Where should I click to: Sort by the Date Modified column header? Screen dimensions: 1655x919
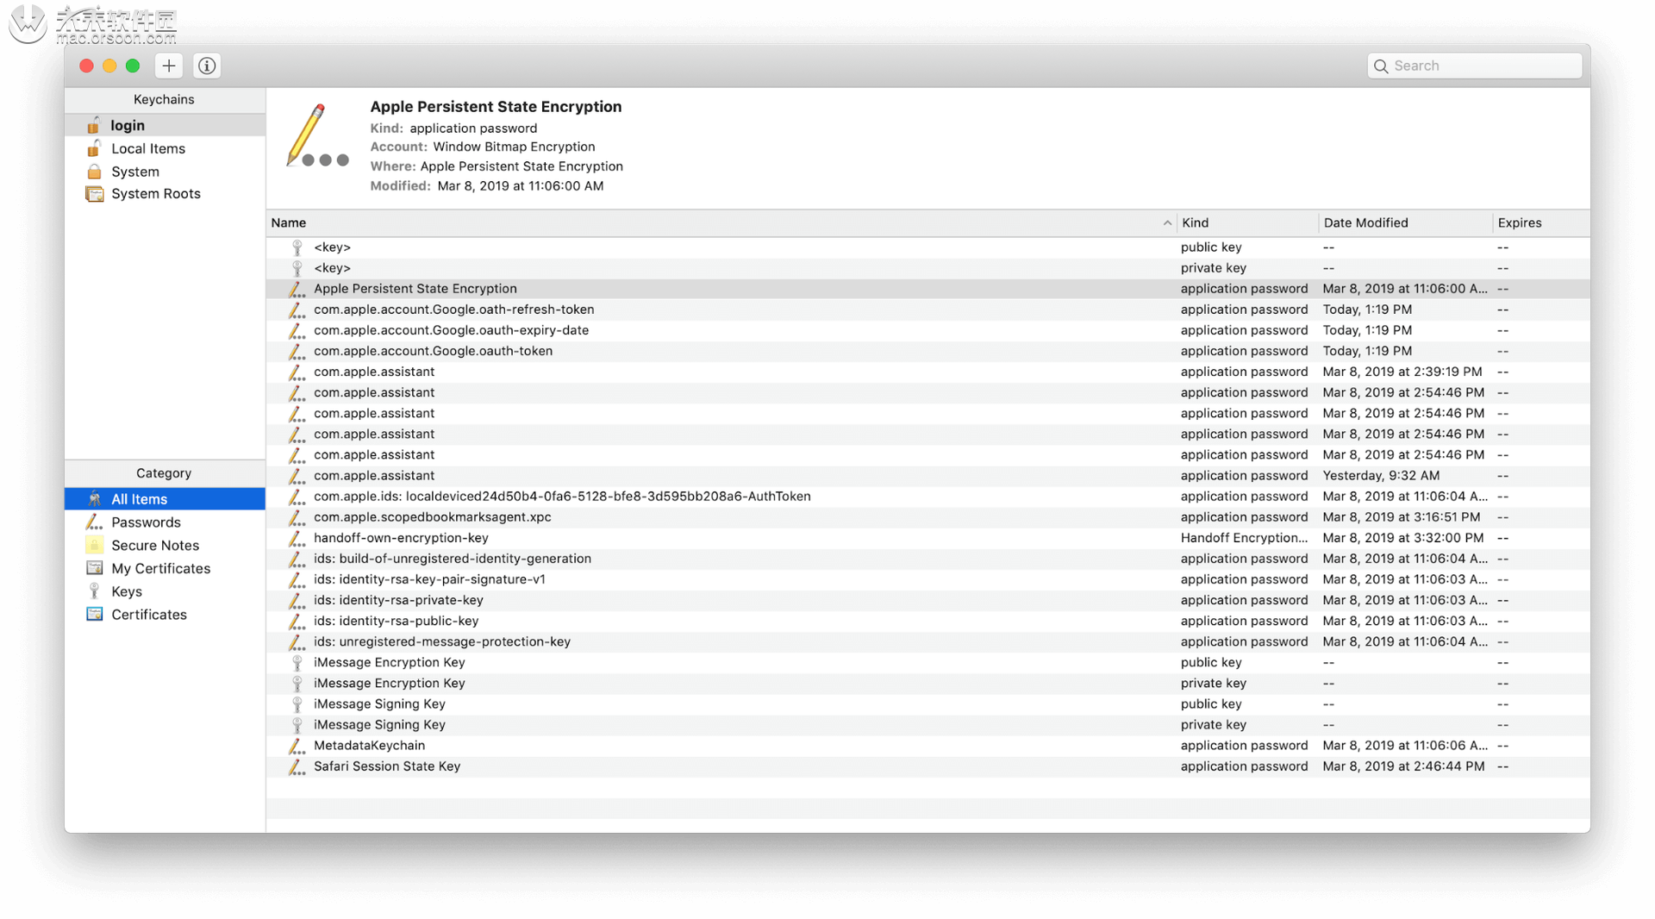pyautogui.click(x=1405, y=223)
